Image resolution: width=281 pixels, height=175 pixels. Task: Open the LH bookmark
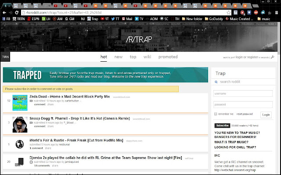[46, 19]
